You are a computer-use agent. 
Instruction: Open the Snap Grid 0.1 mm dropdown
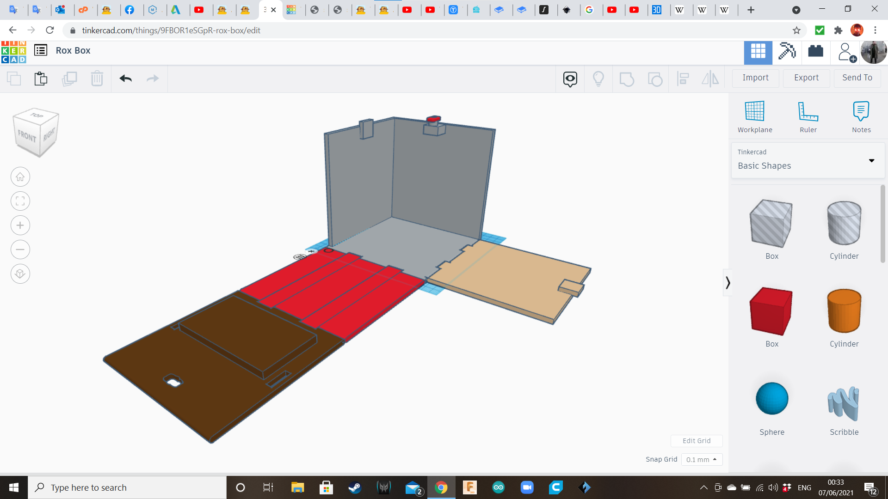pyautogui.click(x=701, y=459)
